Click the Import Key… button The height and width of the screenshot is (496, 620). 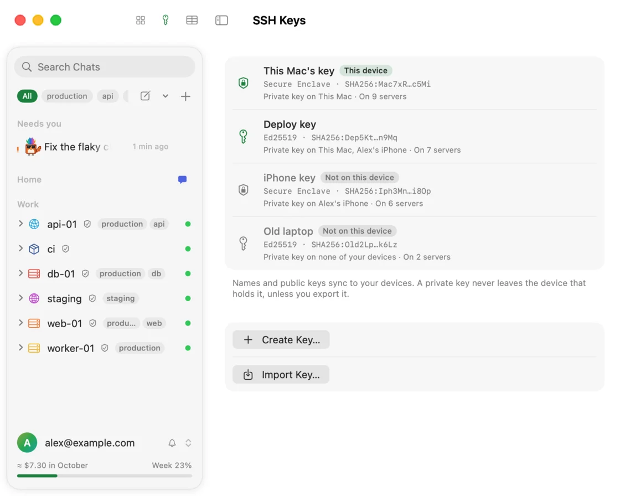point(281,375)
